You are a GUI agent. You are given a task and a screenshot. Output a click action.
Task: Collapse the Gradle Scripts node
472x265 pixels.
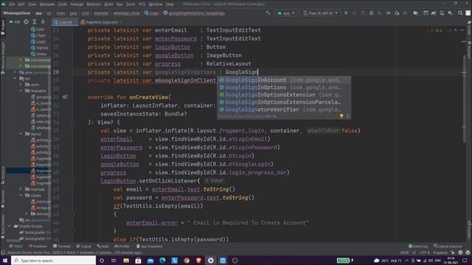[10, 226]
